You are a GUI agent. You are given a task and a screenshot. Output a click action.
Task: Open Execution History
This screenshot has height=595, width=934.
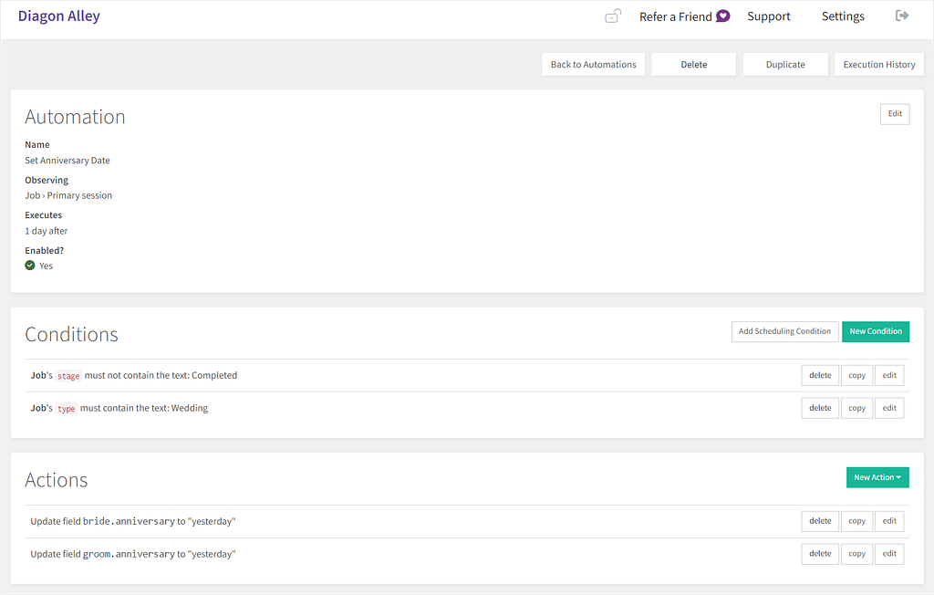[x=878, y=64]
